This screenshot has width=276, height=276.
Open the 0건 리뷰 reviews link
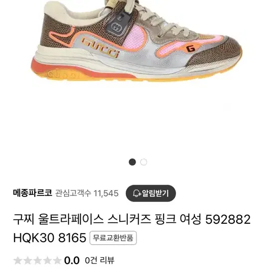[99, 260]
